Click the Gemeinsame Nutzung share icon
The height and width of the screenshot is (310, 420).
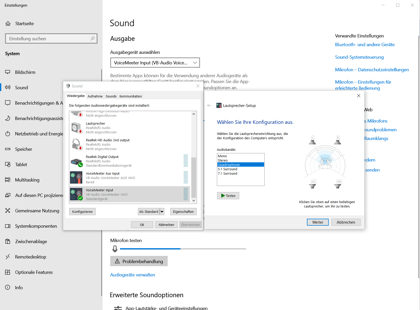(8, 211)
